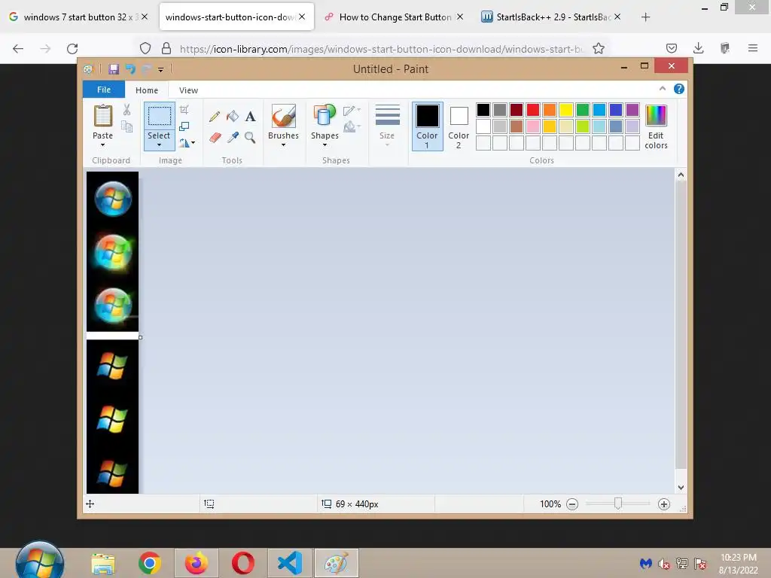Click the Edit colors rainbow icon

[x=656, y=116]
